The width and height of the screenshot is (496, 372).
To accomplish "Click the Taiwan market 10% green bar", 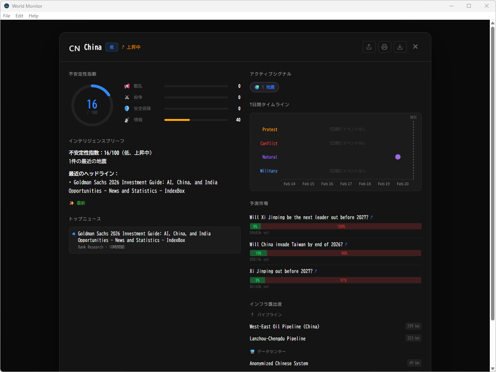I will (258, 253).
